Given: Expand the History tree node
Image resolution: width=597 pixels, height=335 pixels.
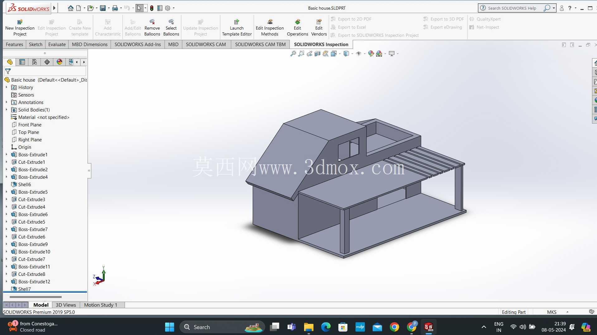Looking at the screenshot, I should (6, 87).
